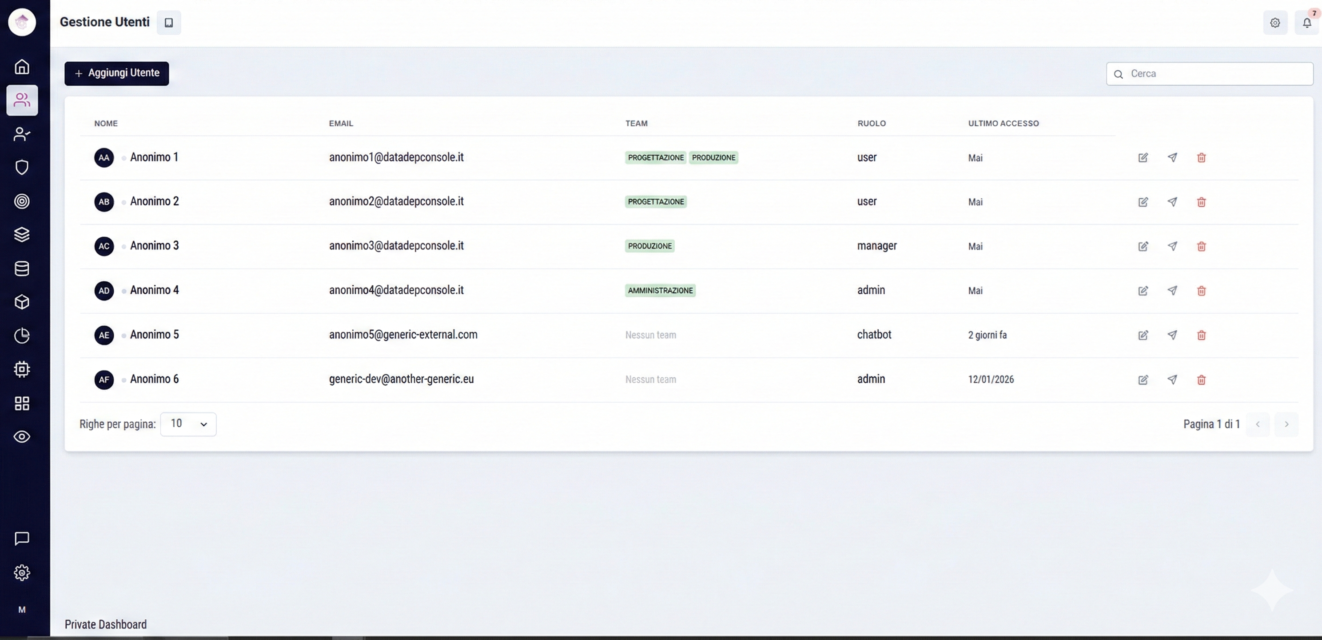Open the rows per page dropdown
This screenshot has height=640, width=1322.
[188, 424]
